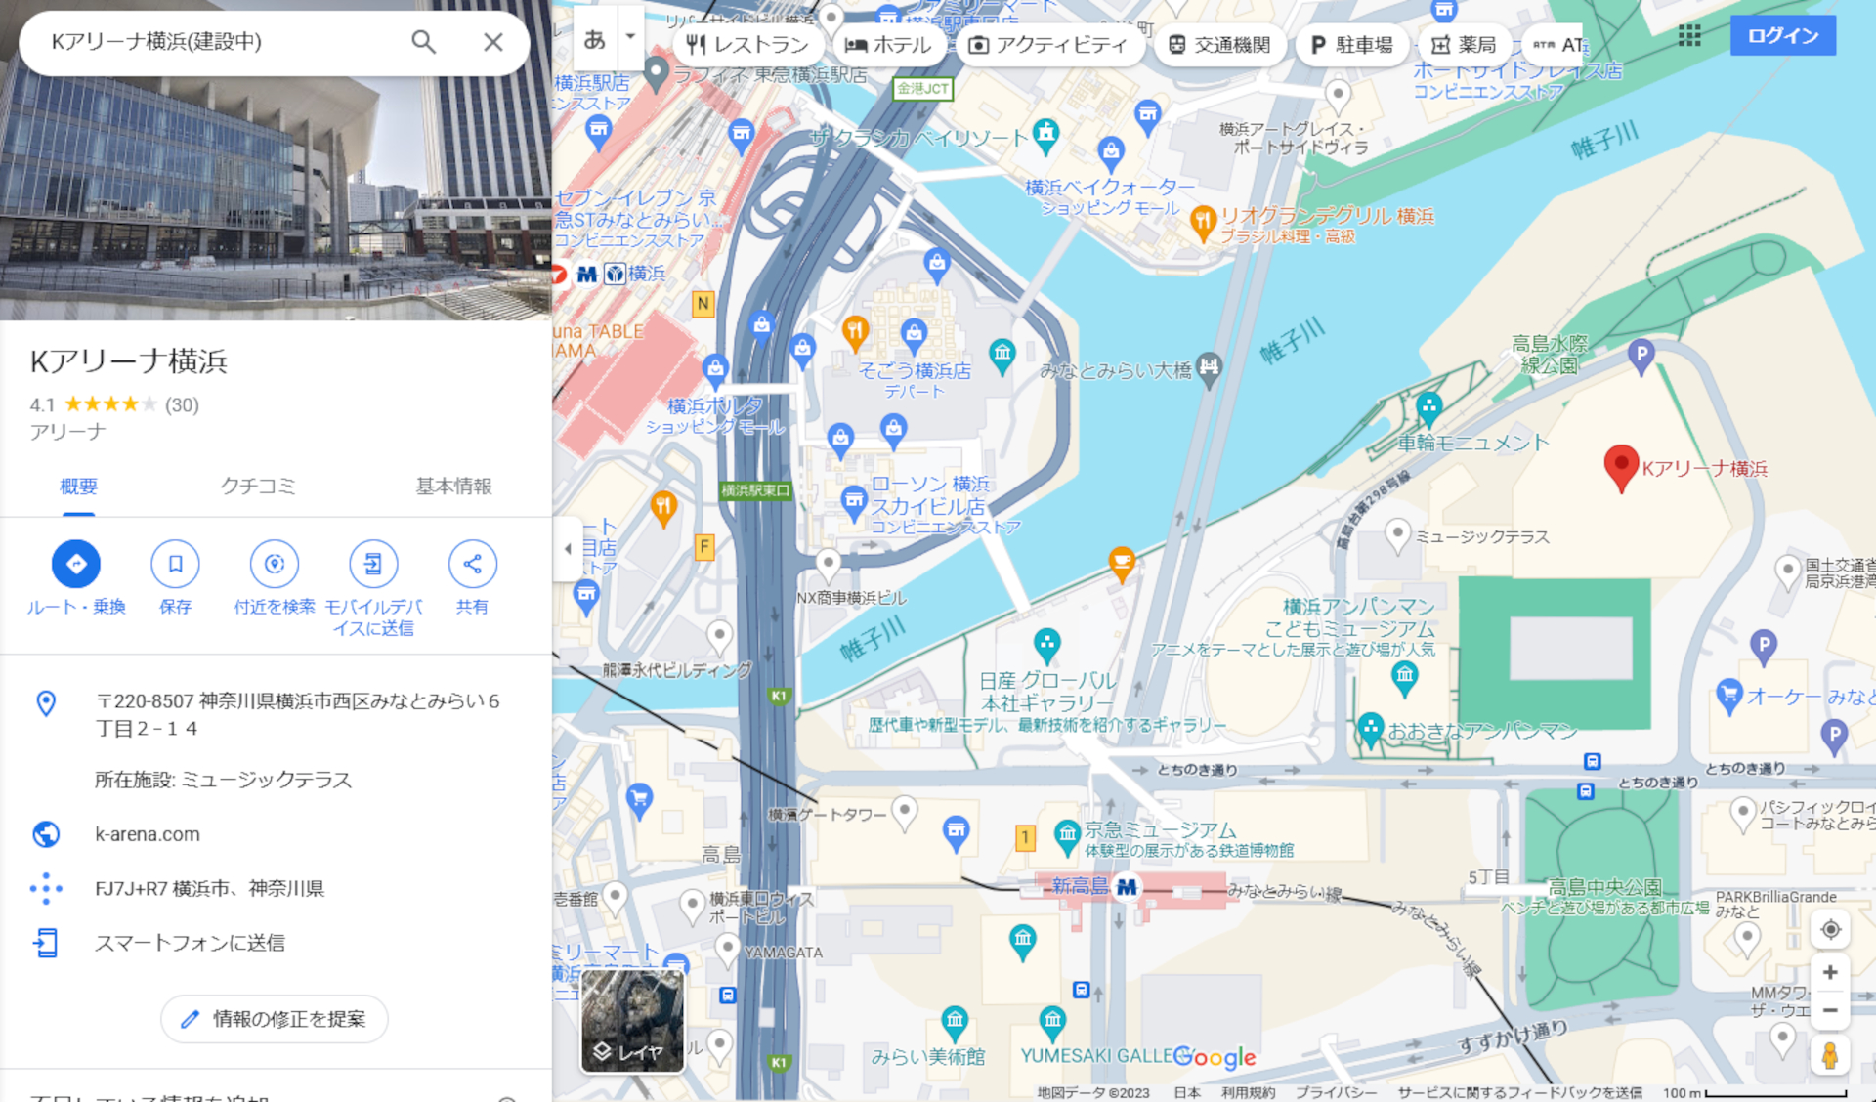Switch to the クチコミ tab
Image resolution: width=1876 pixels, height=1102 pixels.
[259, 486]
